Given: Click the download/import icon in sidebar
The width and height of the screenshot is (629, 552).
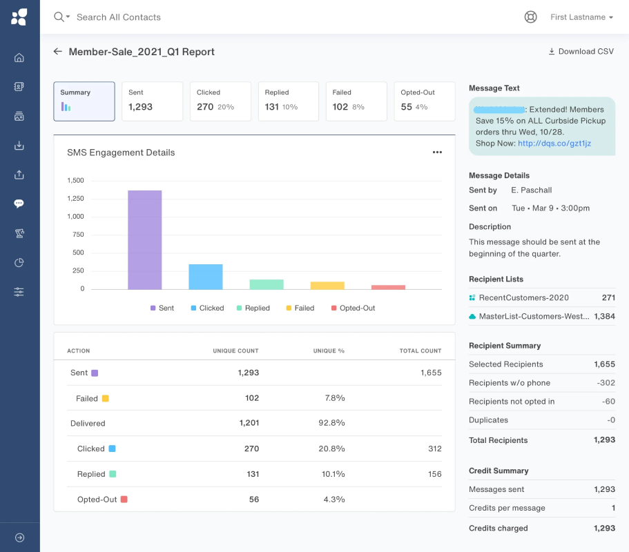Looking at the screenshot, I should click(x=19, y=145).
